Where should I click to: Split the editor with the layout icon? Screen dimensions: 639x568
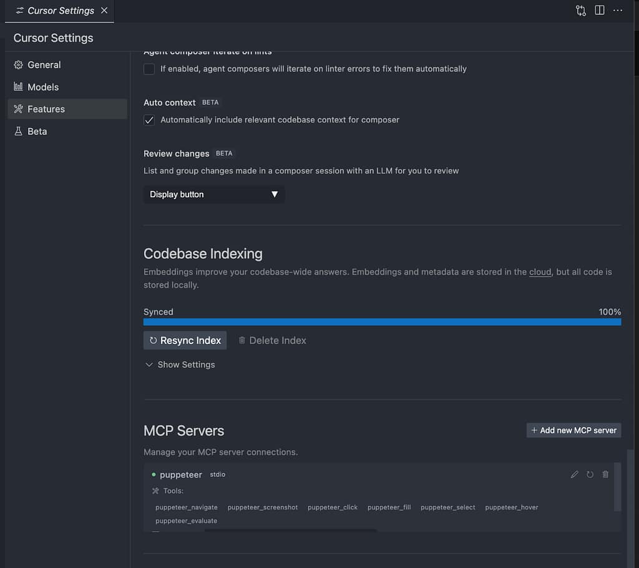(x=600, y=11)
